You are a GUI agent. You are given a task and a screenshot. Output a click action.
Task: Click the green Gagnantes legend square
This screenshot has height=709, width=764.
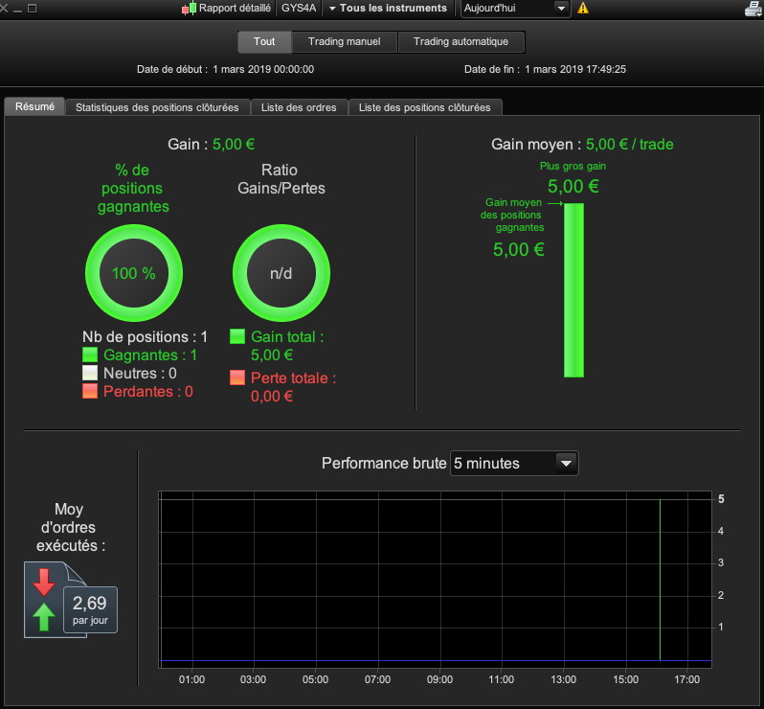coord(90,354)
